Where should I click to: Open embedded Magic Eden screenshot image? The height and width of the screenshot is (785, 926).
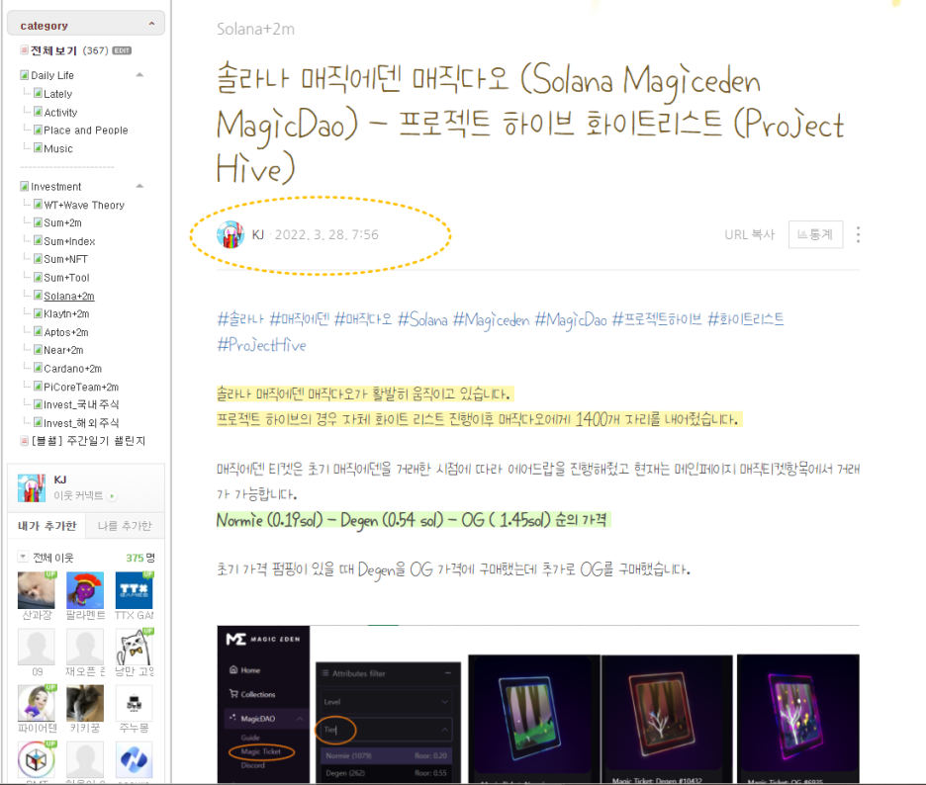(x=538, y=705)
